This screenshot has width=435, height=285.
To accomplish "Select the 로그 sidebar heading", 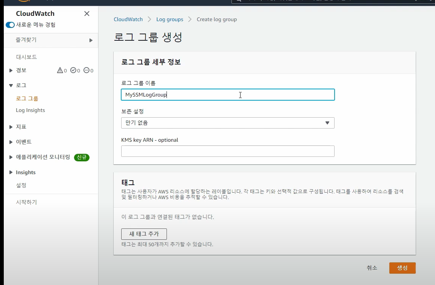I will pyautogui.click(x=21, y=85).
